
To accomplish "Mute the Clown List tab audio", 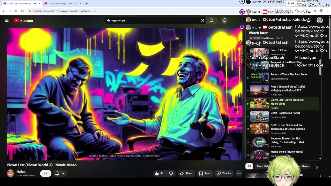I will (x=35, y=4).
